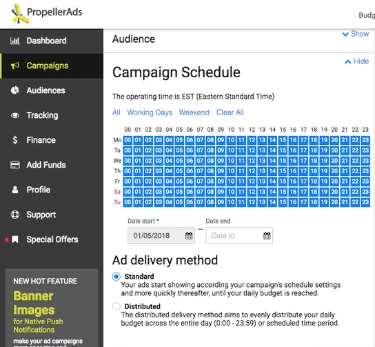Click the Add Funds credit card icon
Viewport: 375px width, 347px height.
point(15,165)
